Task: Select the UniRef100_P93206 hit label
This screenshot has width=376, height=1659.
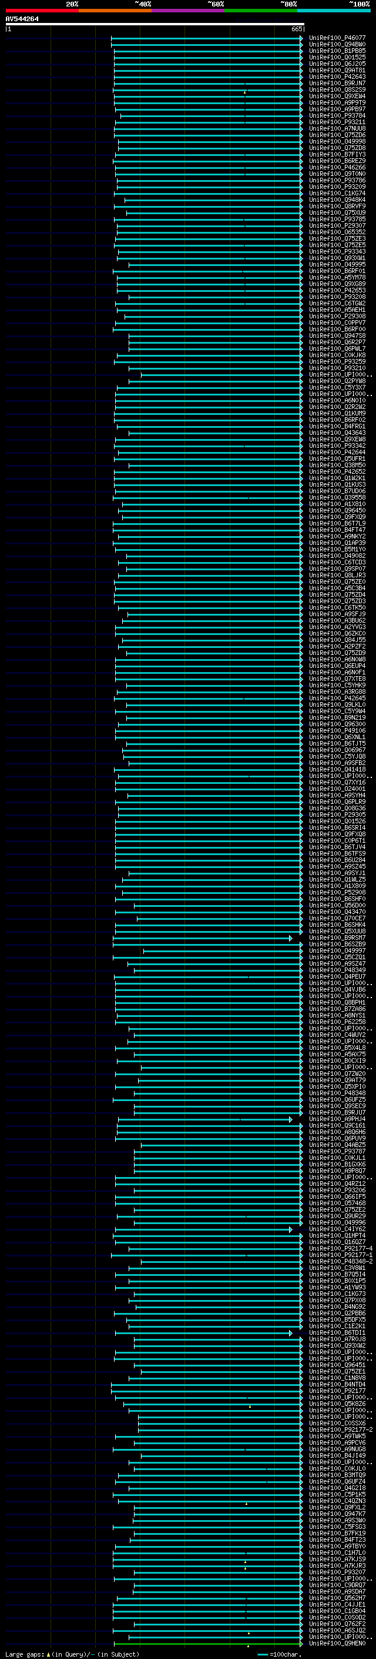Action: coord(337,1190)
